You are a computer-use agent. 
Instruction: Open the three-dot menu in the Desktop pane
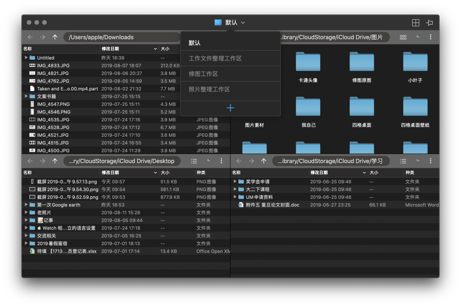221,161
